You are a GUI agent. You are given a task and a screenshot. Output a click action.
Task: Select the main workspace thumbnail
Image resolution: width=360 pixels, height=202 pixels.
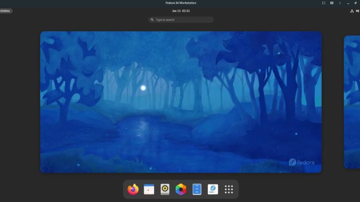[181, 102]
